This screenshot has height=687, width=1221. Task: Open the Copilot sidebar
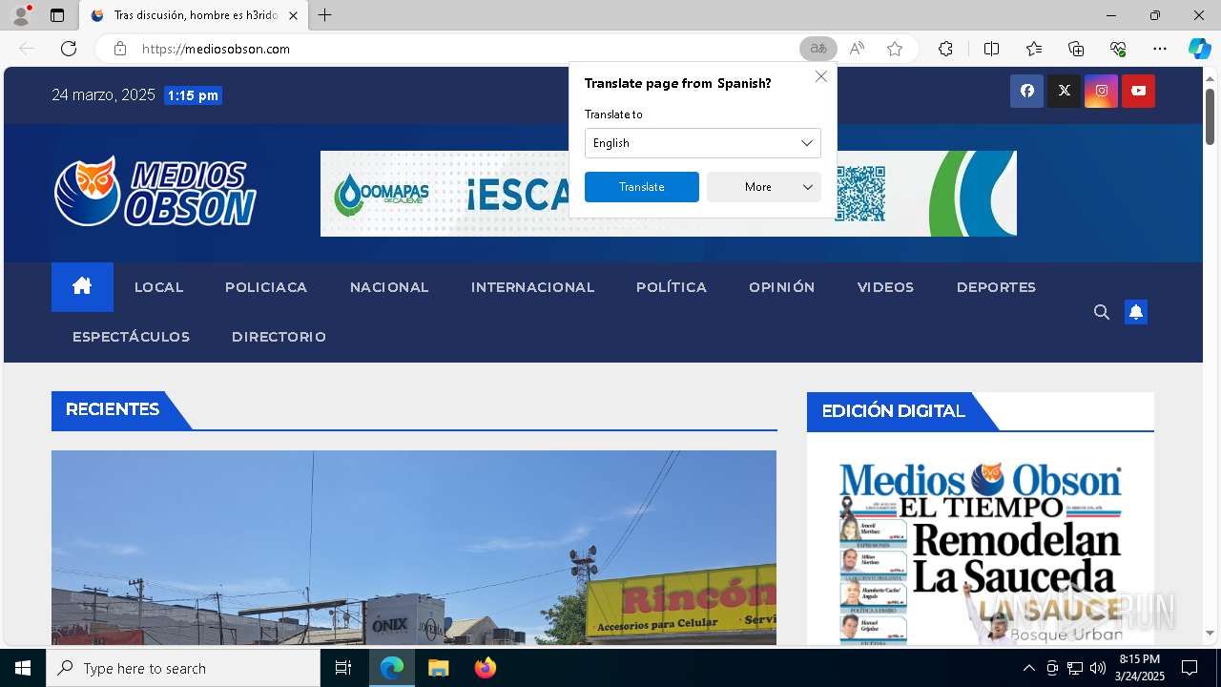(1199, 49)
